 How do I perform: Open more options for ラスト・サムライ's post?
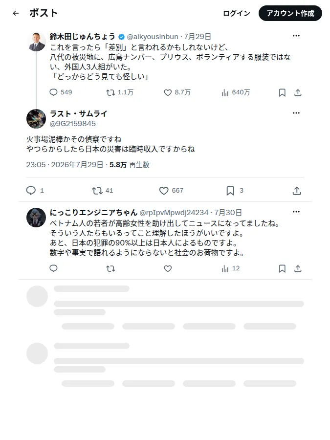(x=296, y=113)
